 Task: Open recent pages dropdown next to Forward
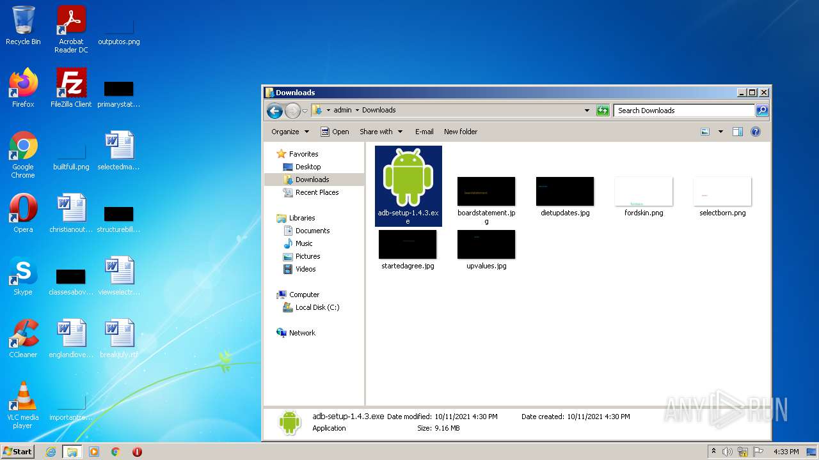305,111
